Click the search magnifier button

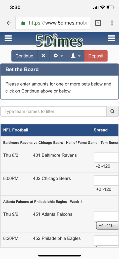pos(112,111)
